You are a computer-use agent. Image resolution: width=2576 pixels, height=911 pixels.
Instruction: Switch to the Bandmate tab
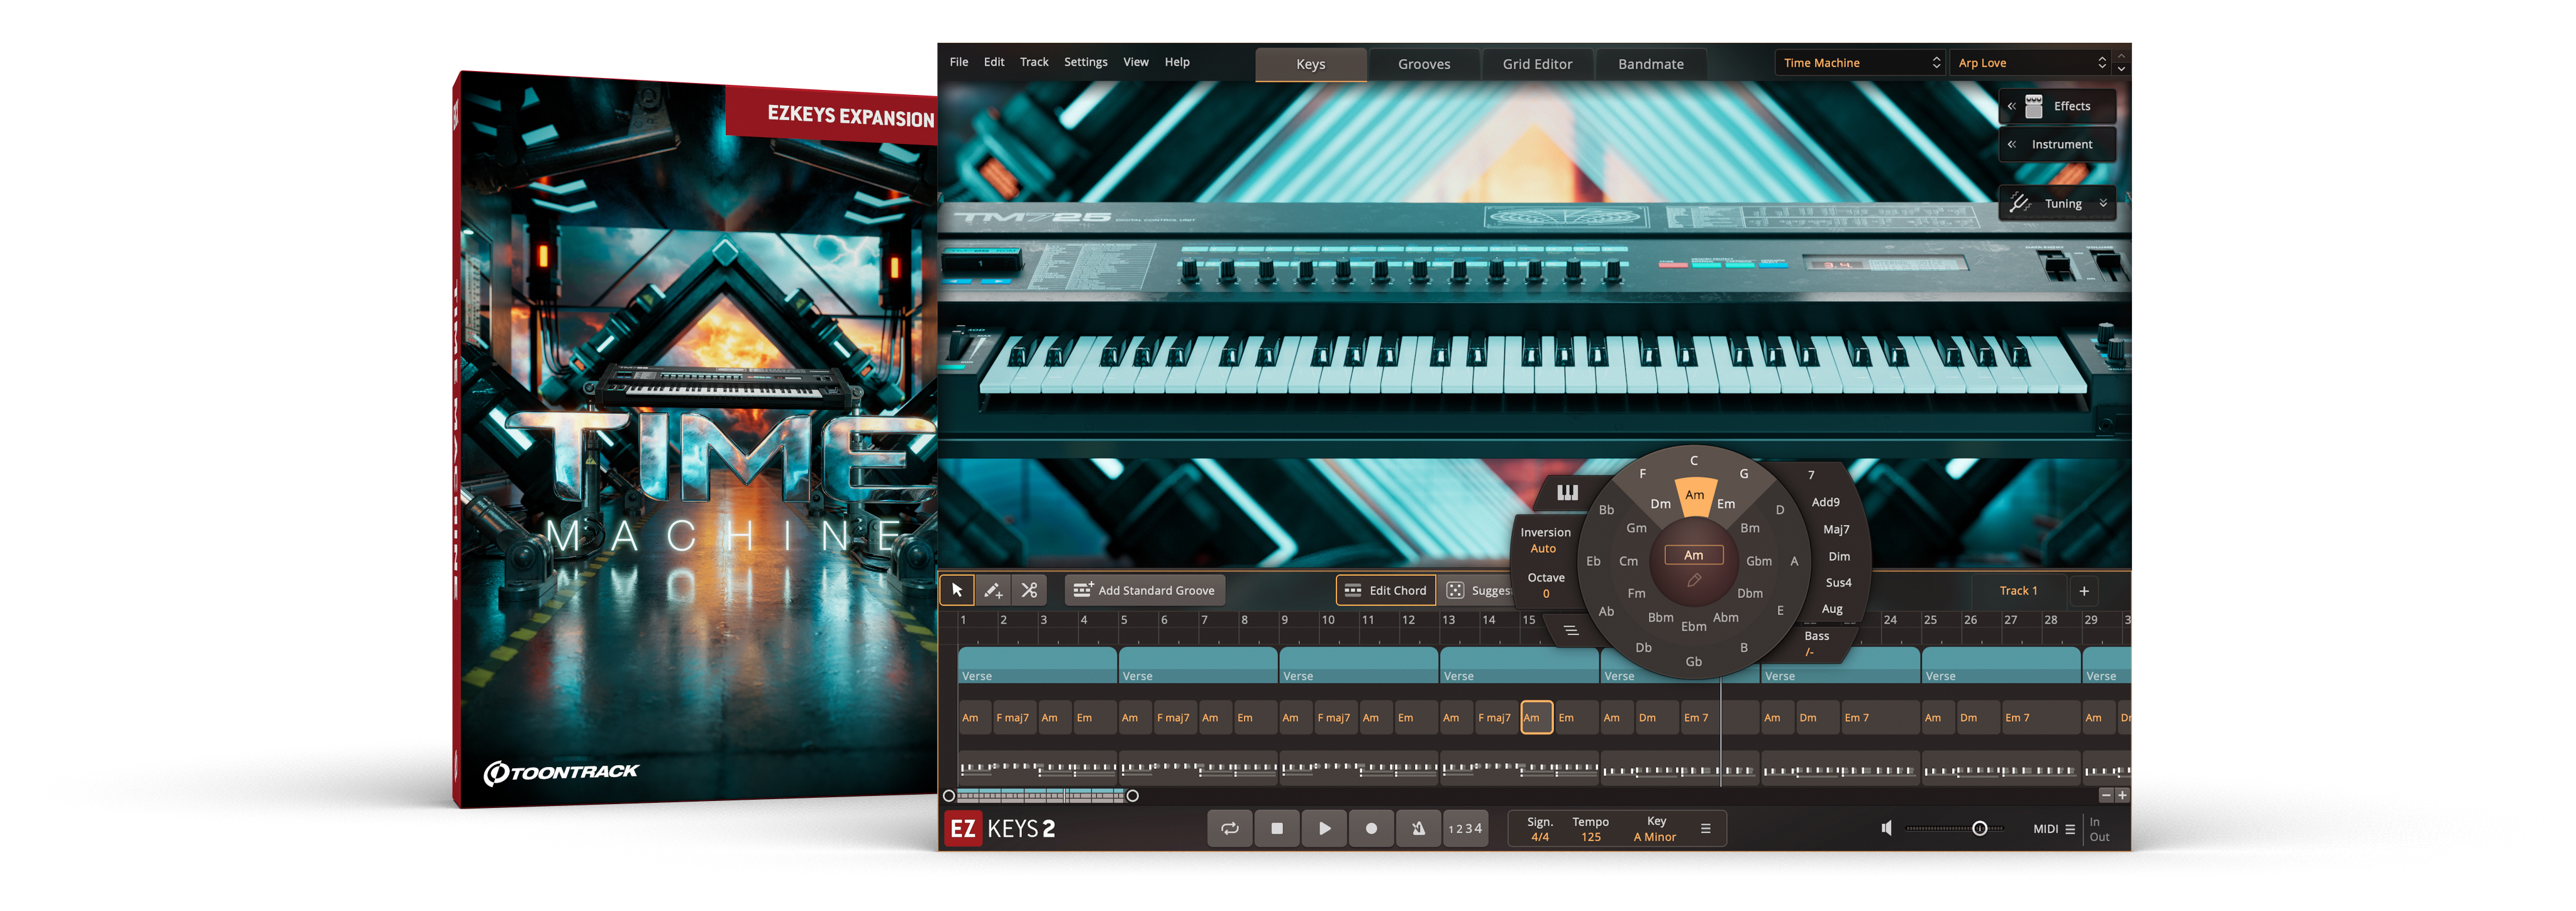click(x=1650, y=64)
